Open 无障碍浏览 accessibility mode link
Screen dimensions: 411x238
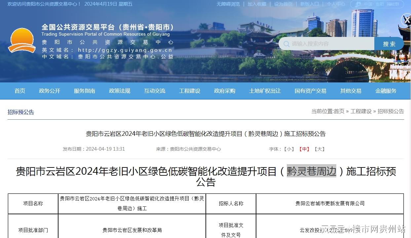click(228, 4)
